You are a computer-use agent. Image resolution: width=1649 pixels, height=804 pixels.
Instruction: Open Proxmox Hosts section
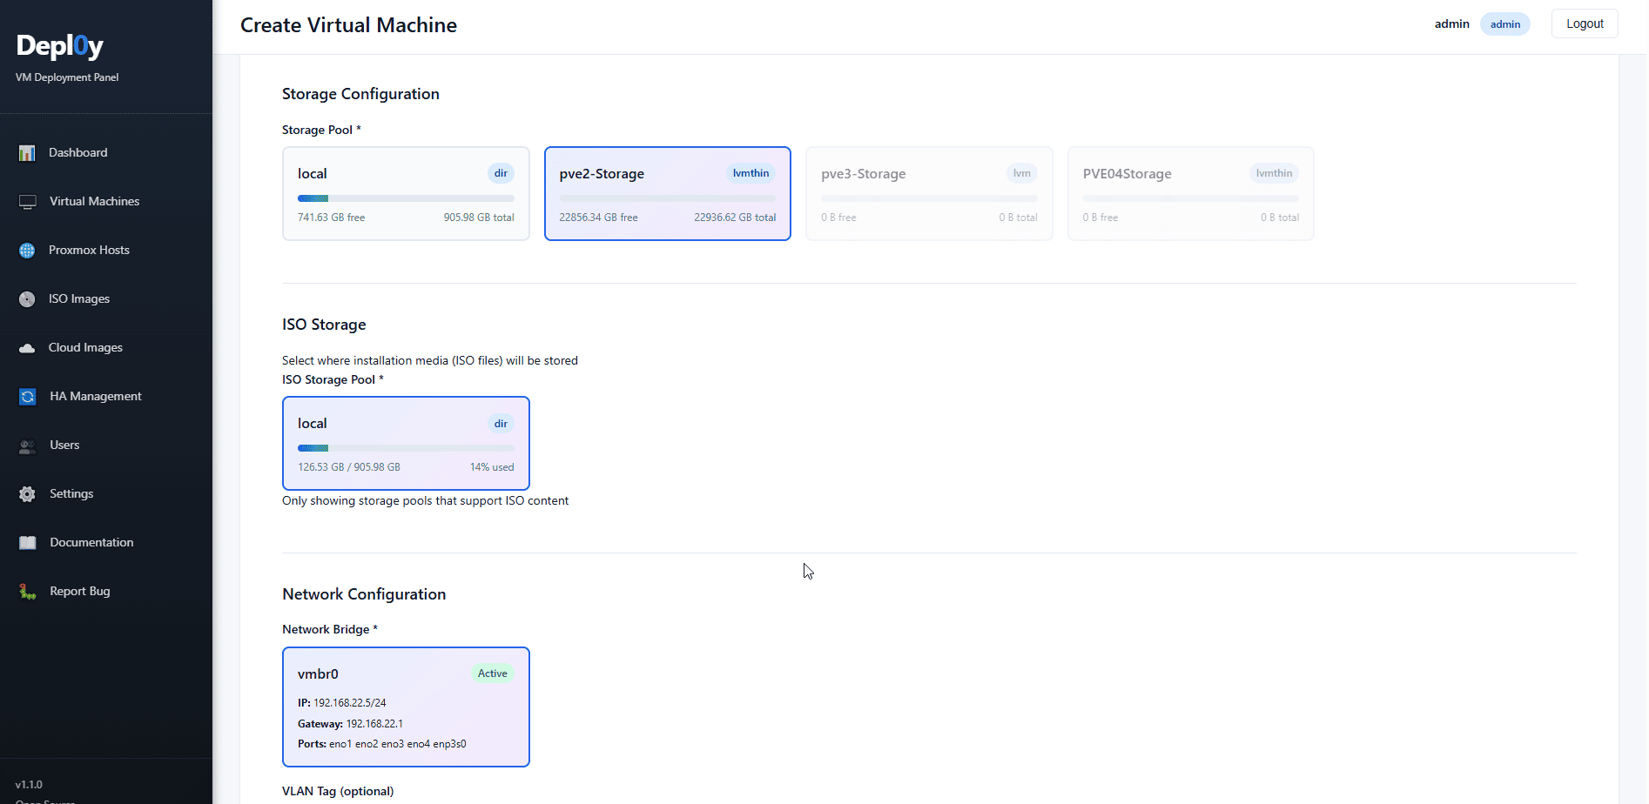click(x=89, y=250)
